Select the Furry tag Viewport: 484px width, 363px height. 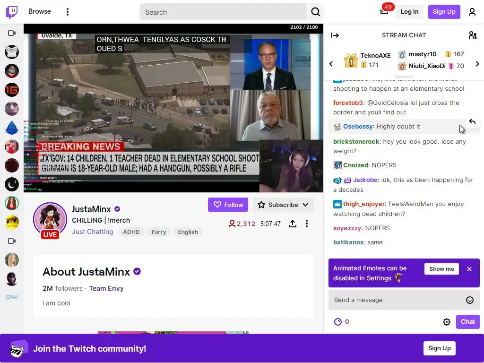point(159,232)
